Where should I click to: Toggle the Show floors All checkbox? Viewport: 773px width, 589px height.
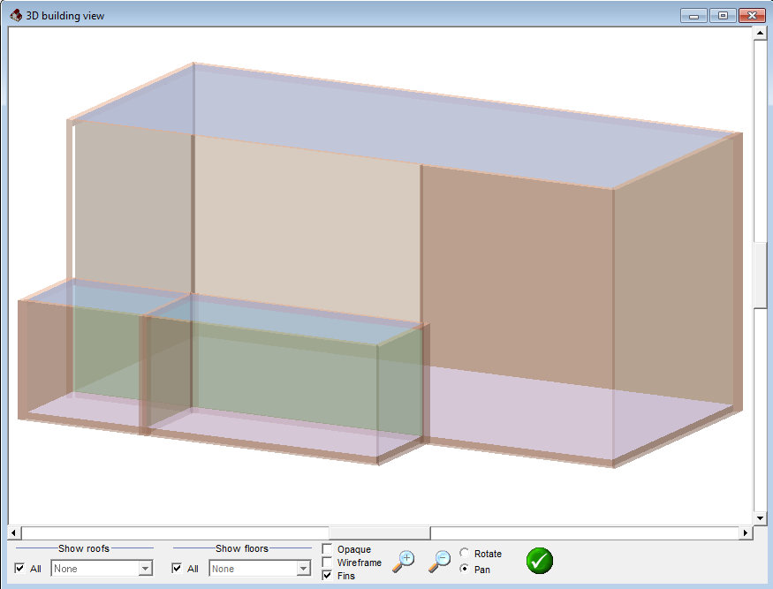coord(177,568)
